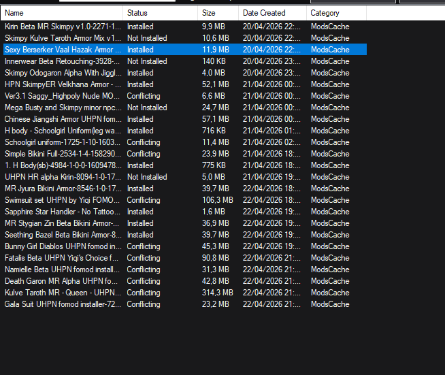The image size is (445, 375).
Task: Select the Skimpy Odogaron Alpha With Jiggle row
Action: 185,73
